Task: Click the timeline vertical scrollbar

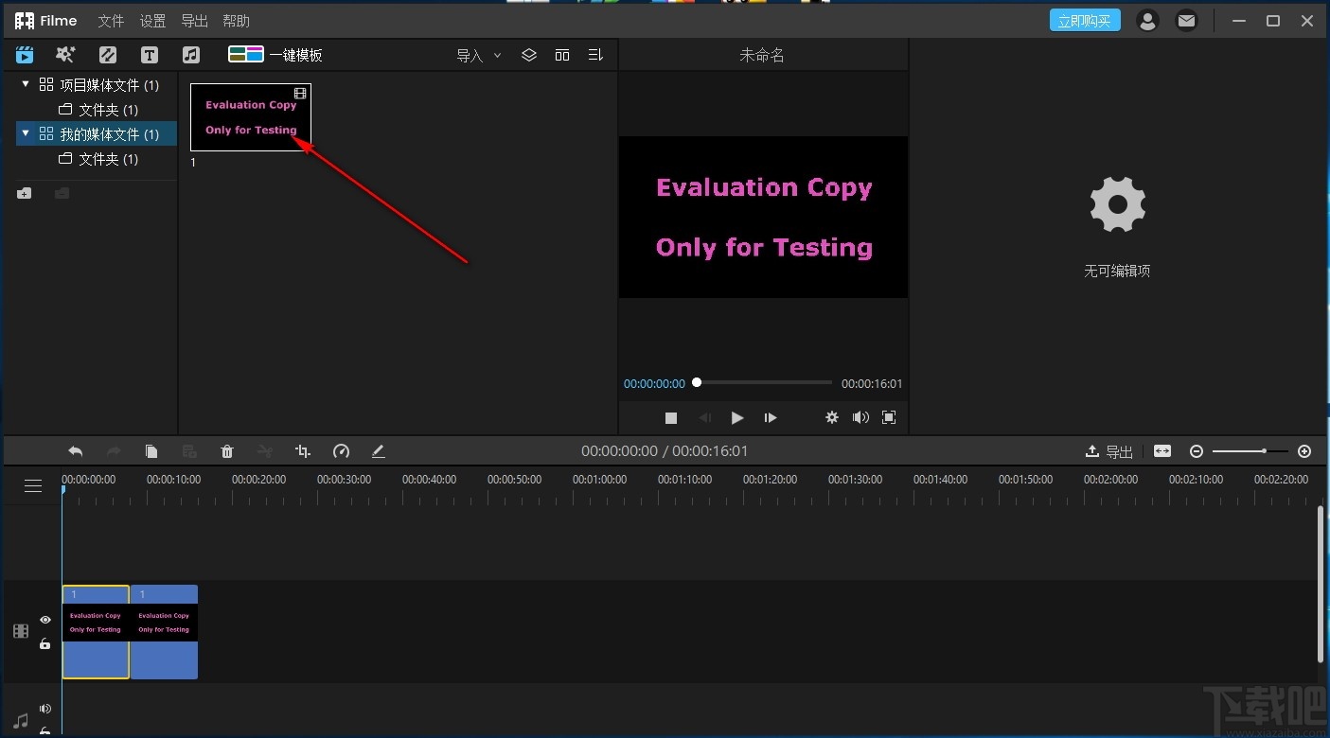Action: (x=1321, y=584)
